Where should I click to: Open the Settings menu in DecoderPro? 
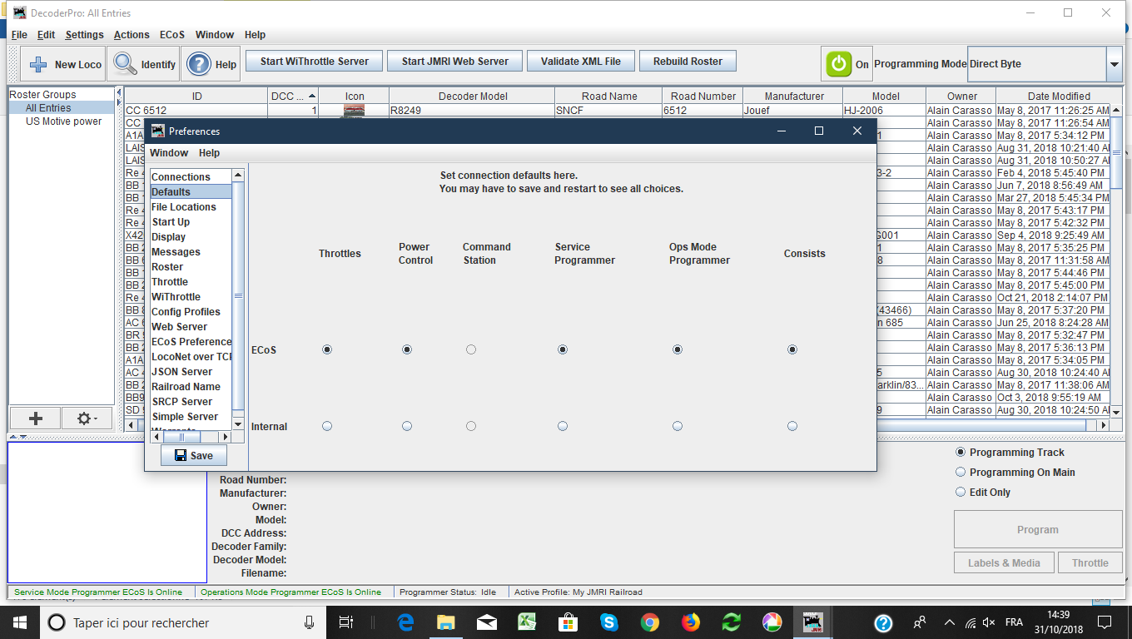84,35
